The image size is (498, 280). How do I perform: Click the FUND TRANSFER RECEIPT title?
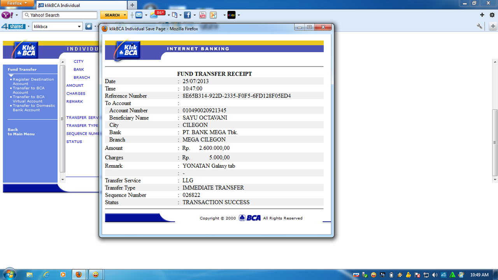(214, 74)
